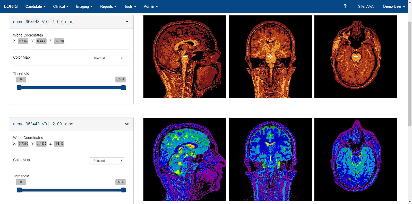Open the Thermal color map dropdown
This screenshot has width=412, height=204.
[x=107, y=58]
